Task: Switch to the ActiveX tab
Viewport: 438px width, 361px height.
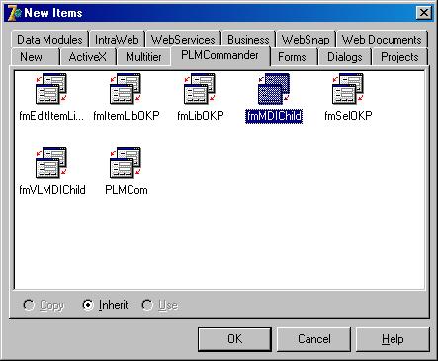Action: pyautogui.click(x=88, y=57)
